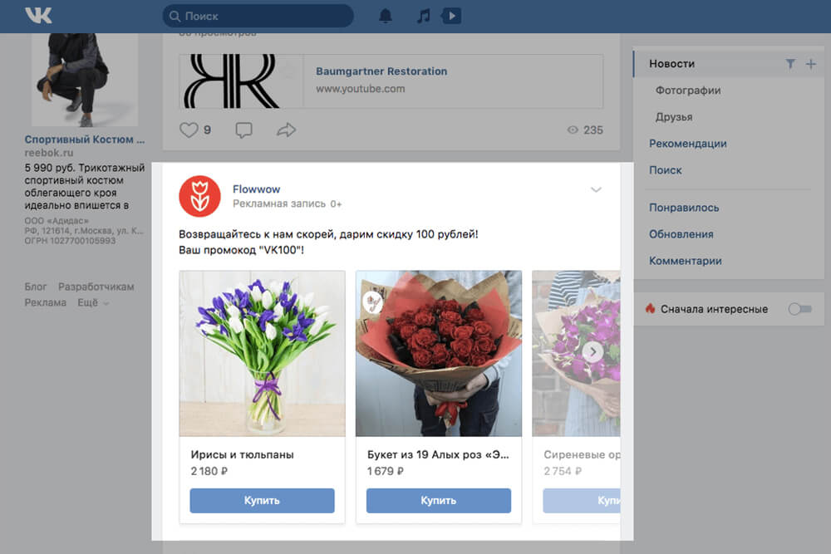Open the Понравилось section
Viewport: 831px width, 554px height.
point(684,208)
